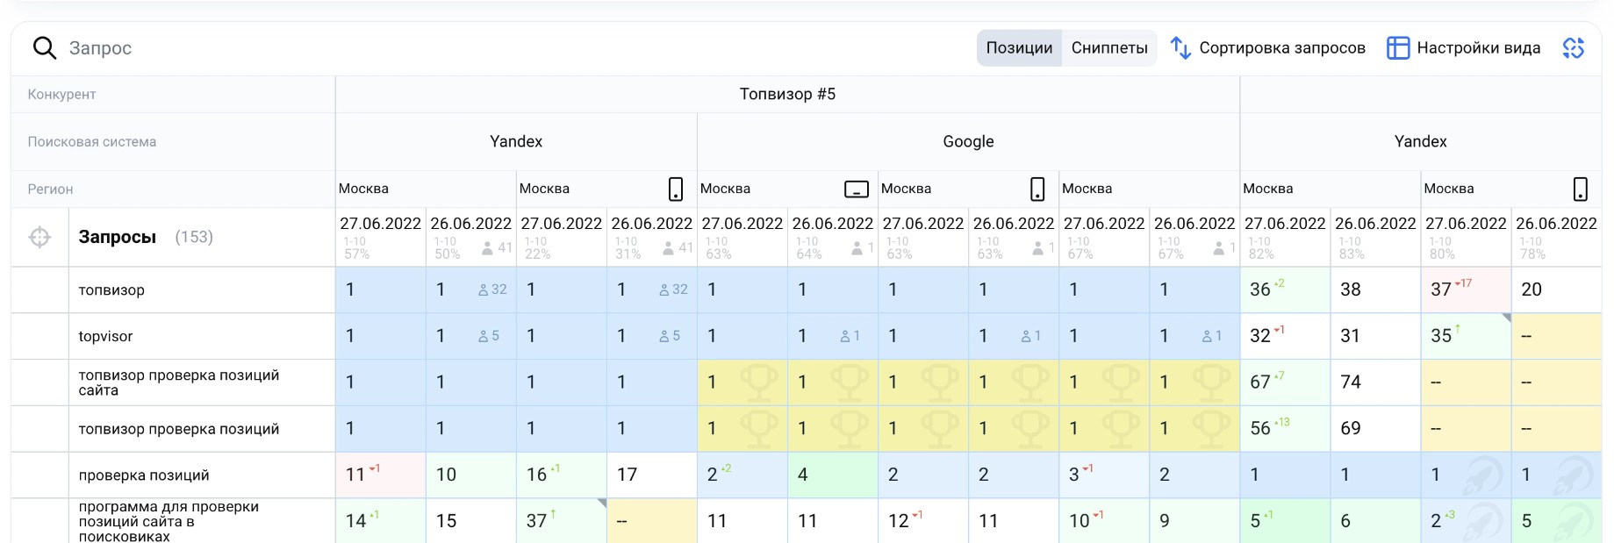Viewport: 1614px width, 543px height.
Task: Click the desktop monitor icon in Google Москва header
Action: (857, 189)
